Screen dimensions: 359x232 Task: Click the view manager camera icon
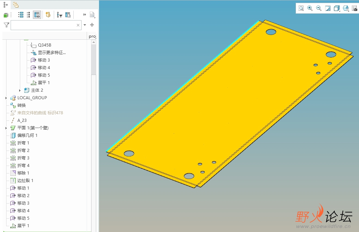point(355,8)
